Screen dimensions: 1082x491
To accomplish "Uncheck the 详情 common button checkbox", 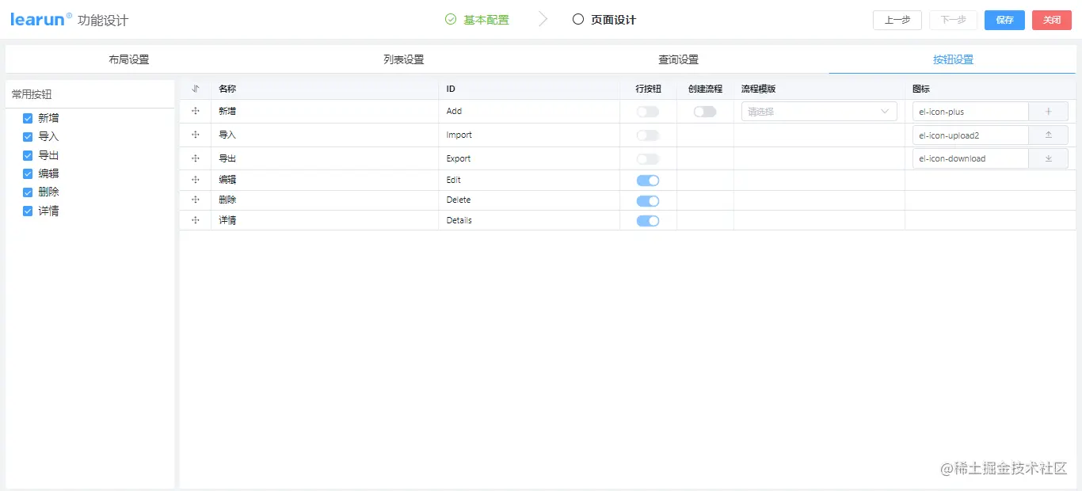I will click(x=28, y=211).
